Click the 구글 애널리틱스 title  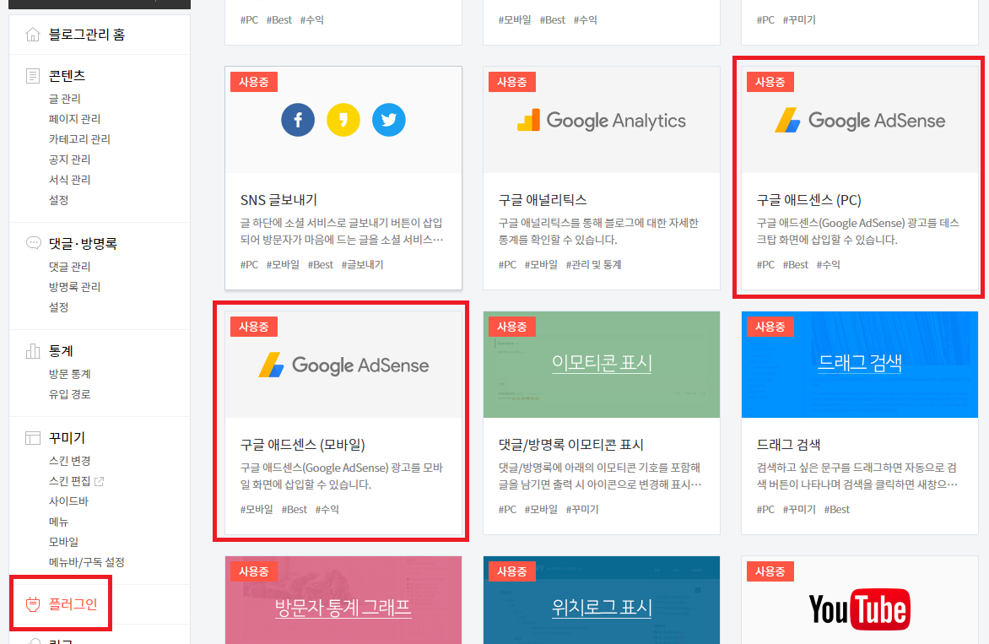pos(543,200)
